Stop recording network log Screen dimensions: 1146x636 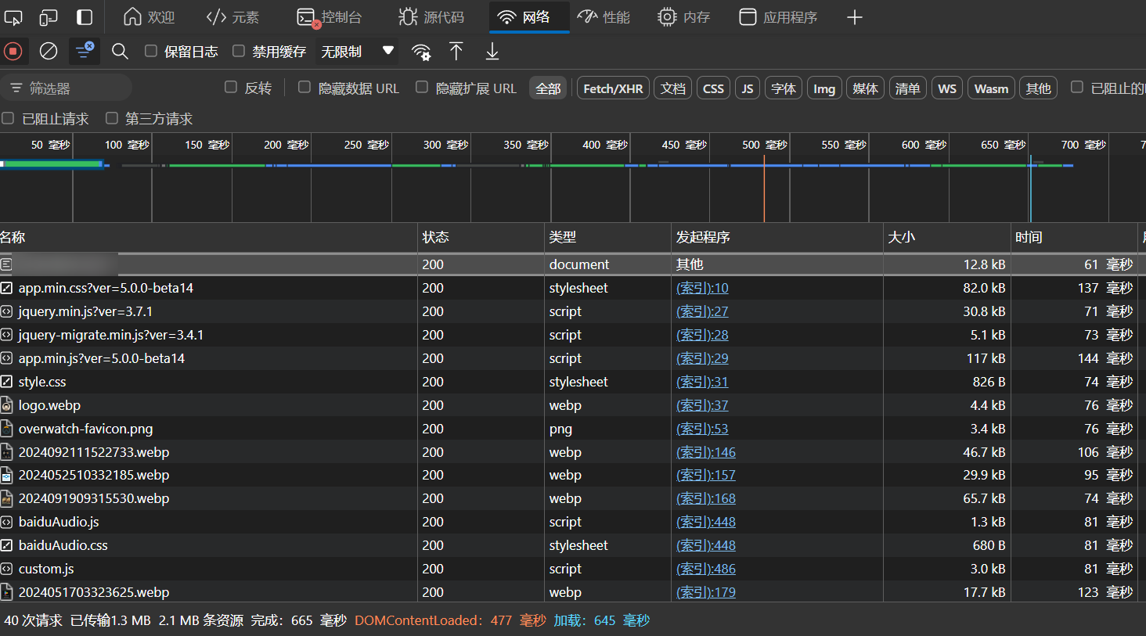click(x=13, y=52)
